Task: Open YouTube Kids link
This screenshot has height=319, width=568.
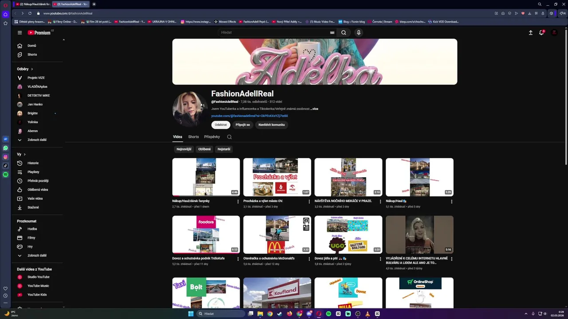Action: click(x=37, y=295)
